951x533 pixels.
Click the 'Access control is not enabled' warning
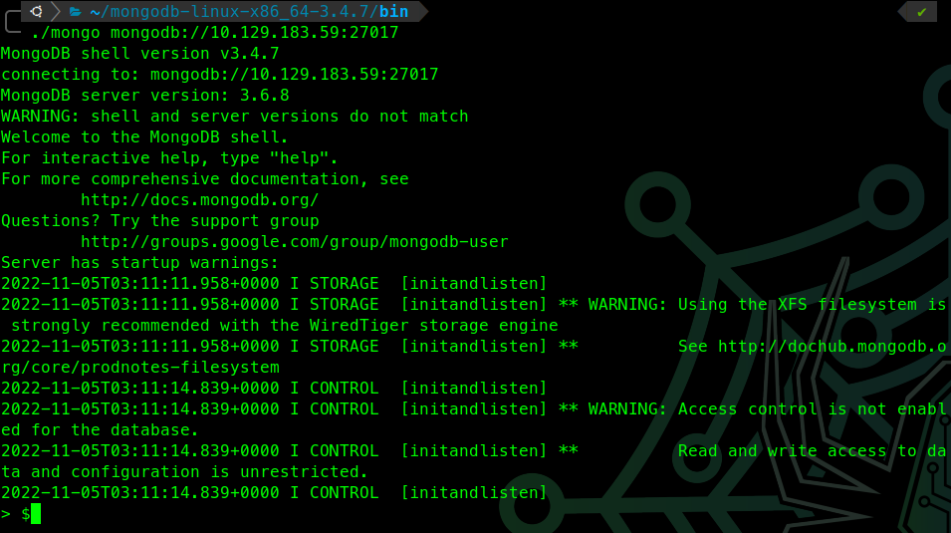812,409
